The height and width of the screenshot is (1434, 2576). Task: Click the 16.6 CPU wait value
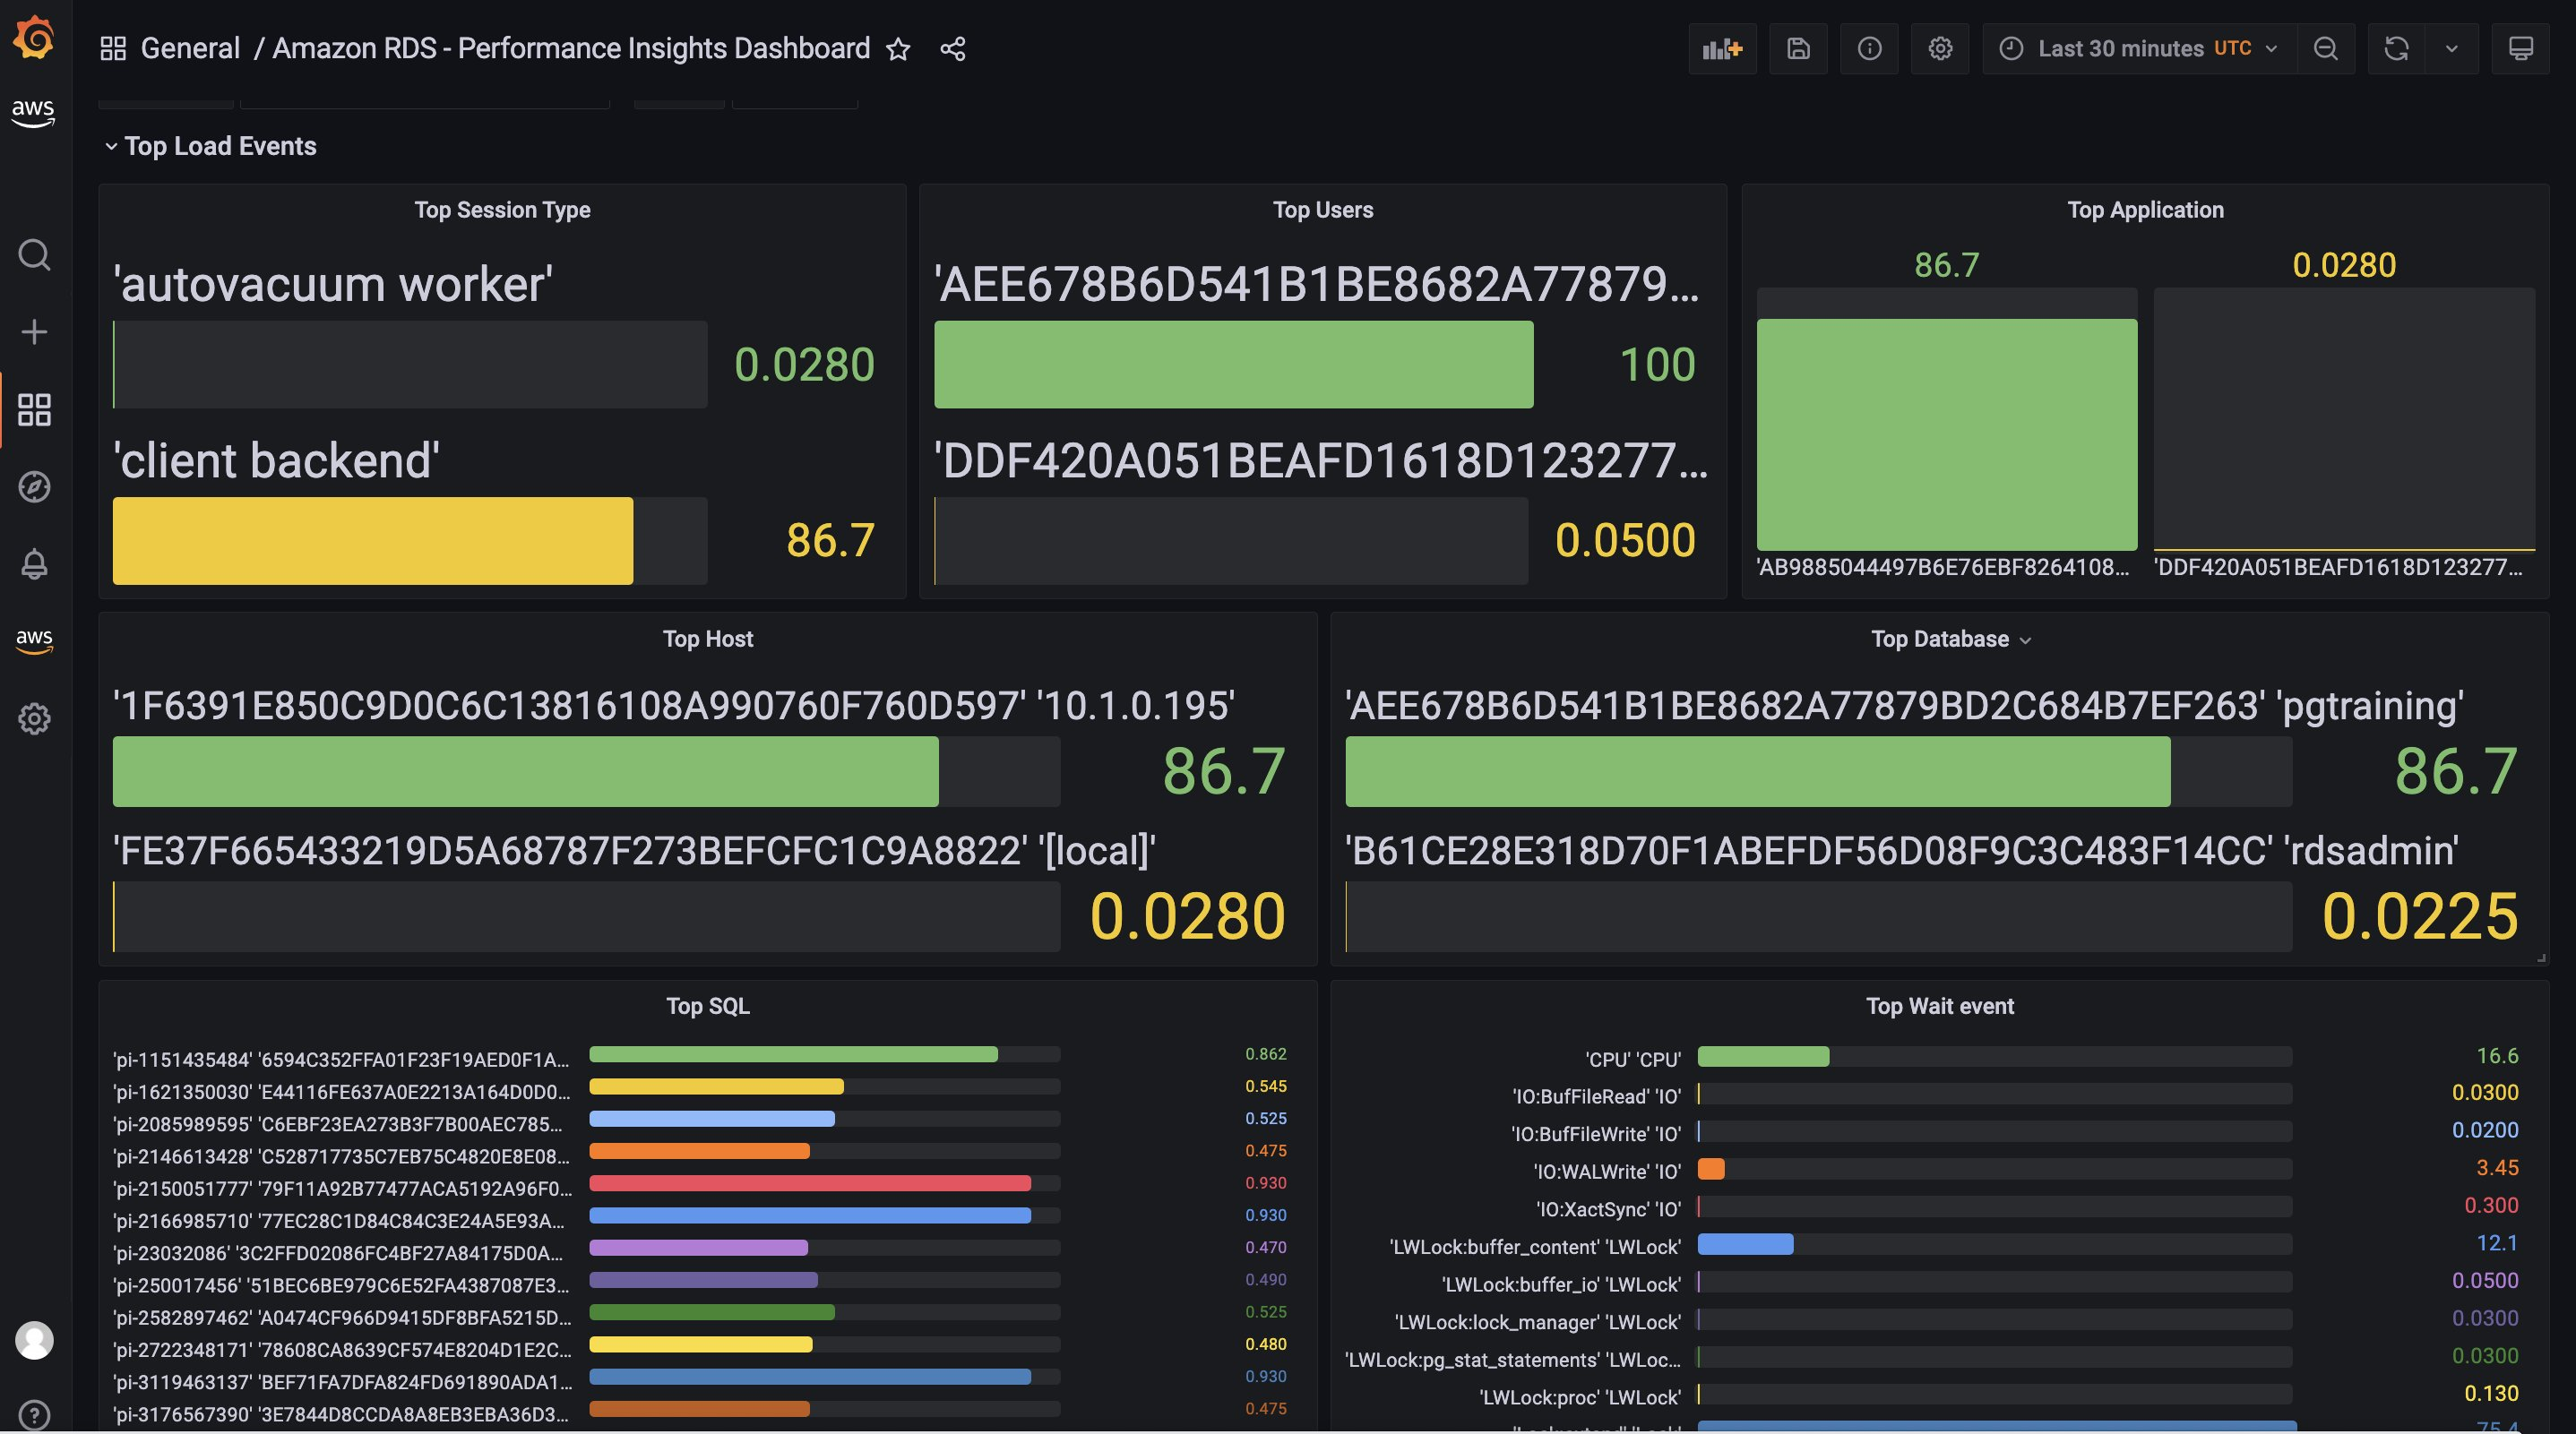tap(2497, 1056)
